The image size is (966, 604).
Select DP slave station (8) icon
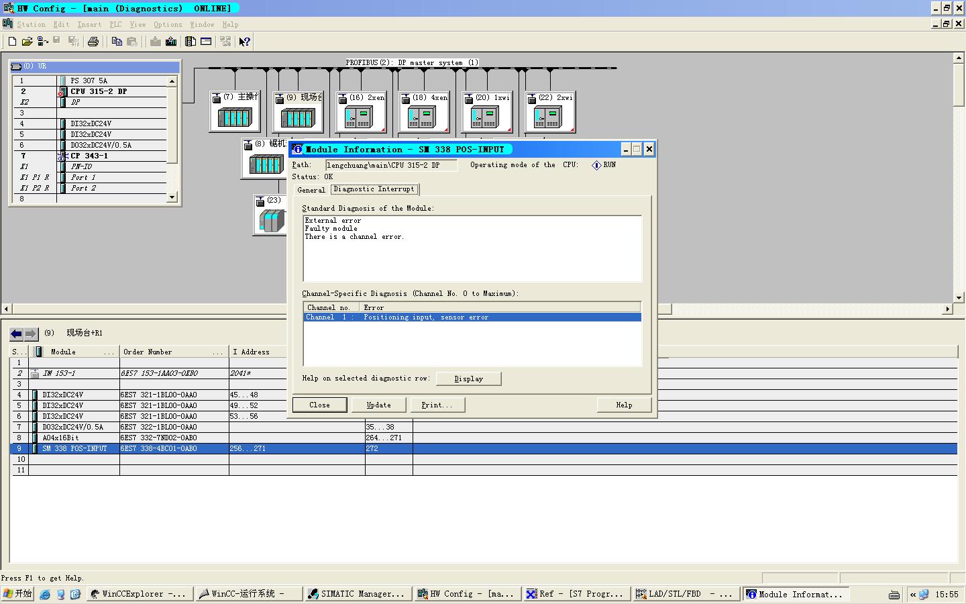pos(265,158)
